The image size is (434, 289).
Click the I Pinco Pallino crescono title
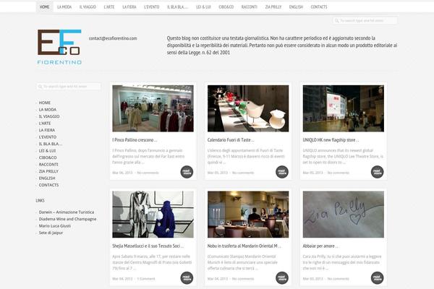[135, 140]
